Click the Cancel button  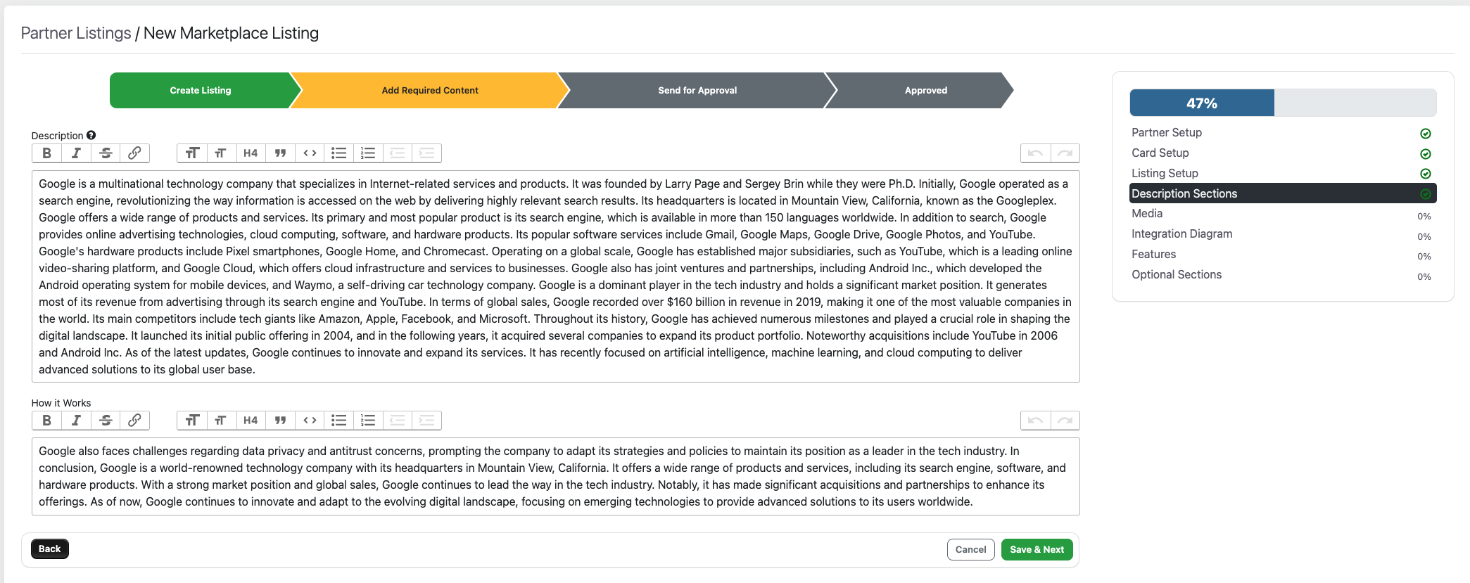point(970,550)
